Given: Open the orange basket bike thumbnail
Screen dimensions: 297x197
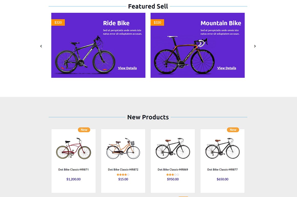Looking at the screenshot, I should 123,149.
